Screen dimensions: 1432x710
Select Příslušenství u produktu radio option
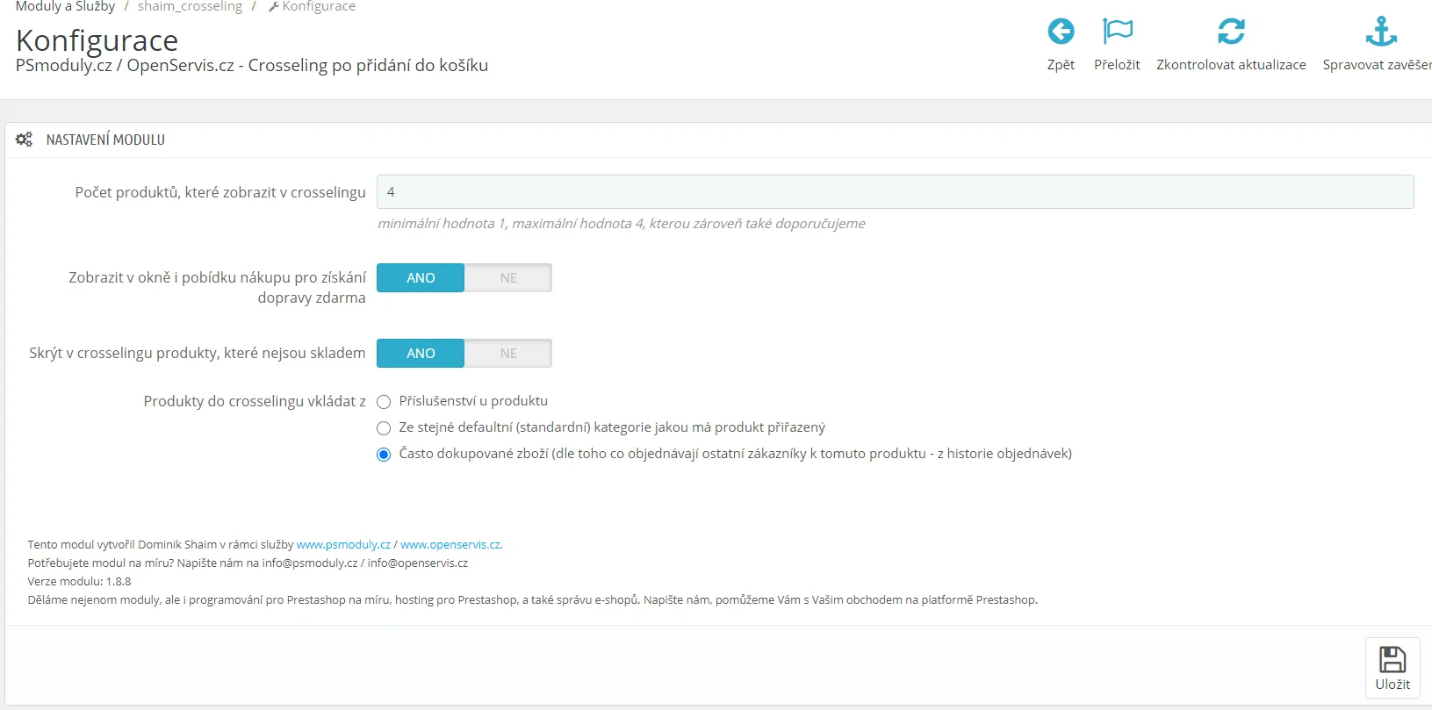(x=384, y=402)
